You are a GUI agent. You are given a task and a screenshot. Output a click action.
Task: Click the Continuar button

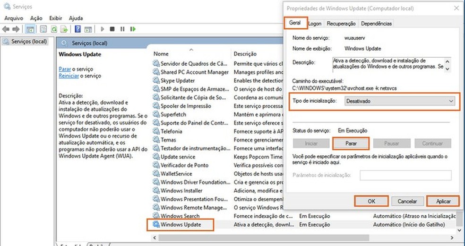click(432, 143)
